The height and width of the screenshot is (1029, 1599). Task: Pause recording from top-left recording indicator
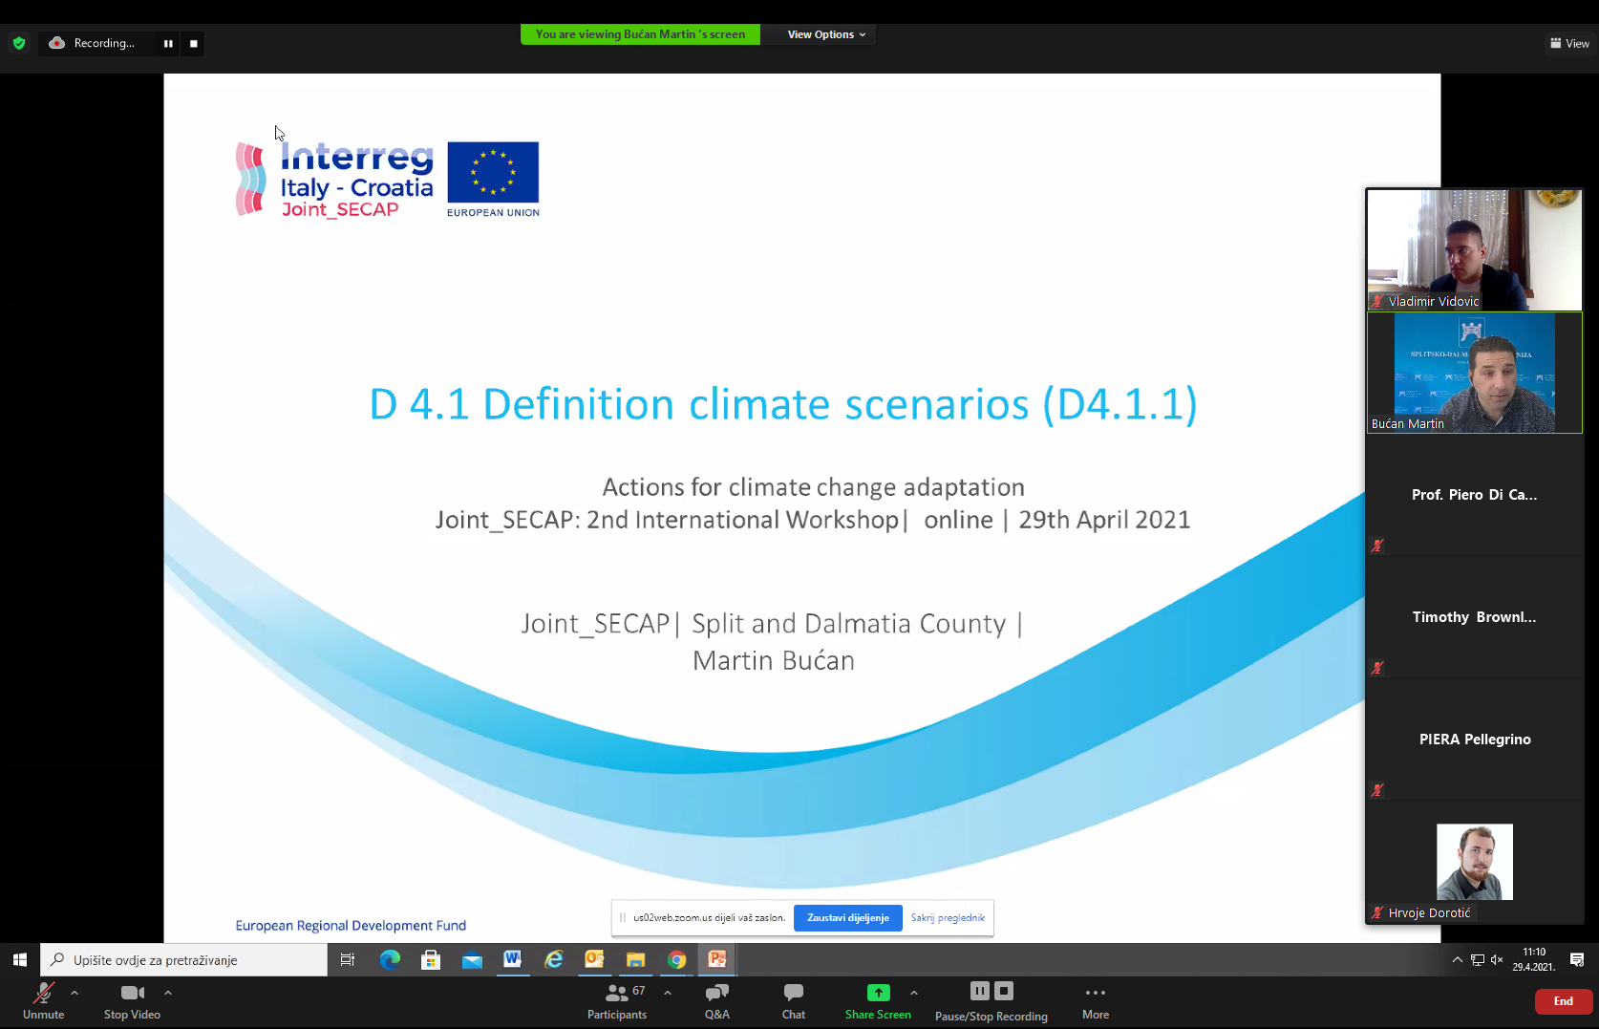(x=168, y=44)
